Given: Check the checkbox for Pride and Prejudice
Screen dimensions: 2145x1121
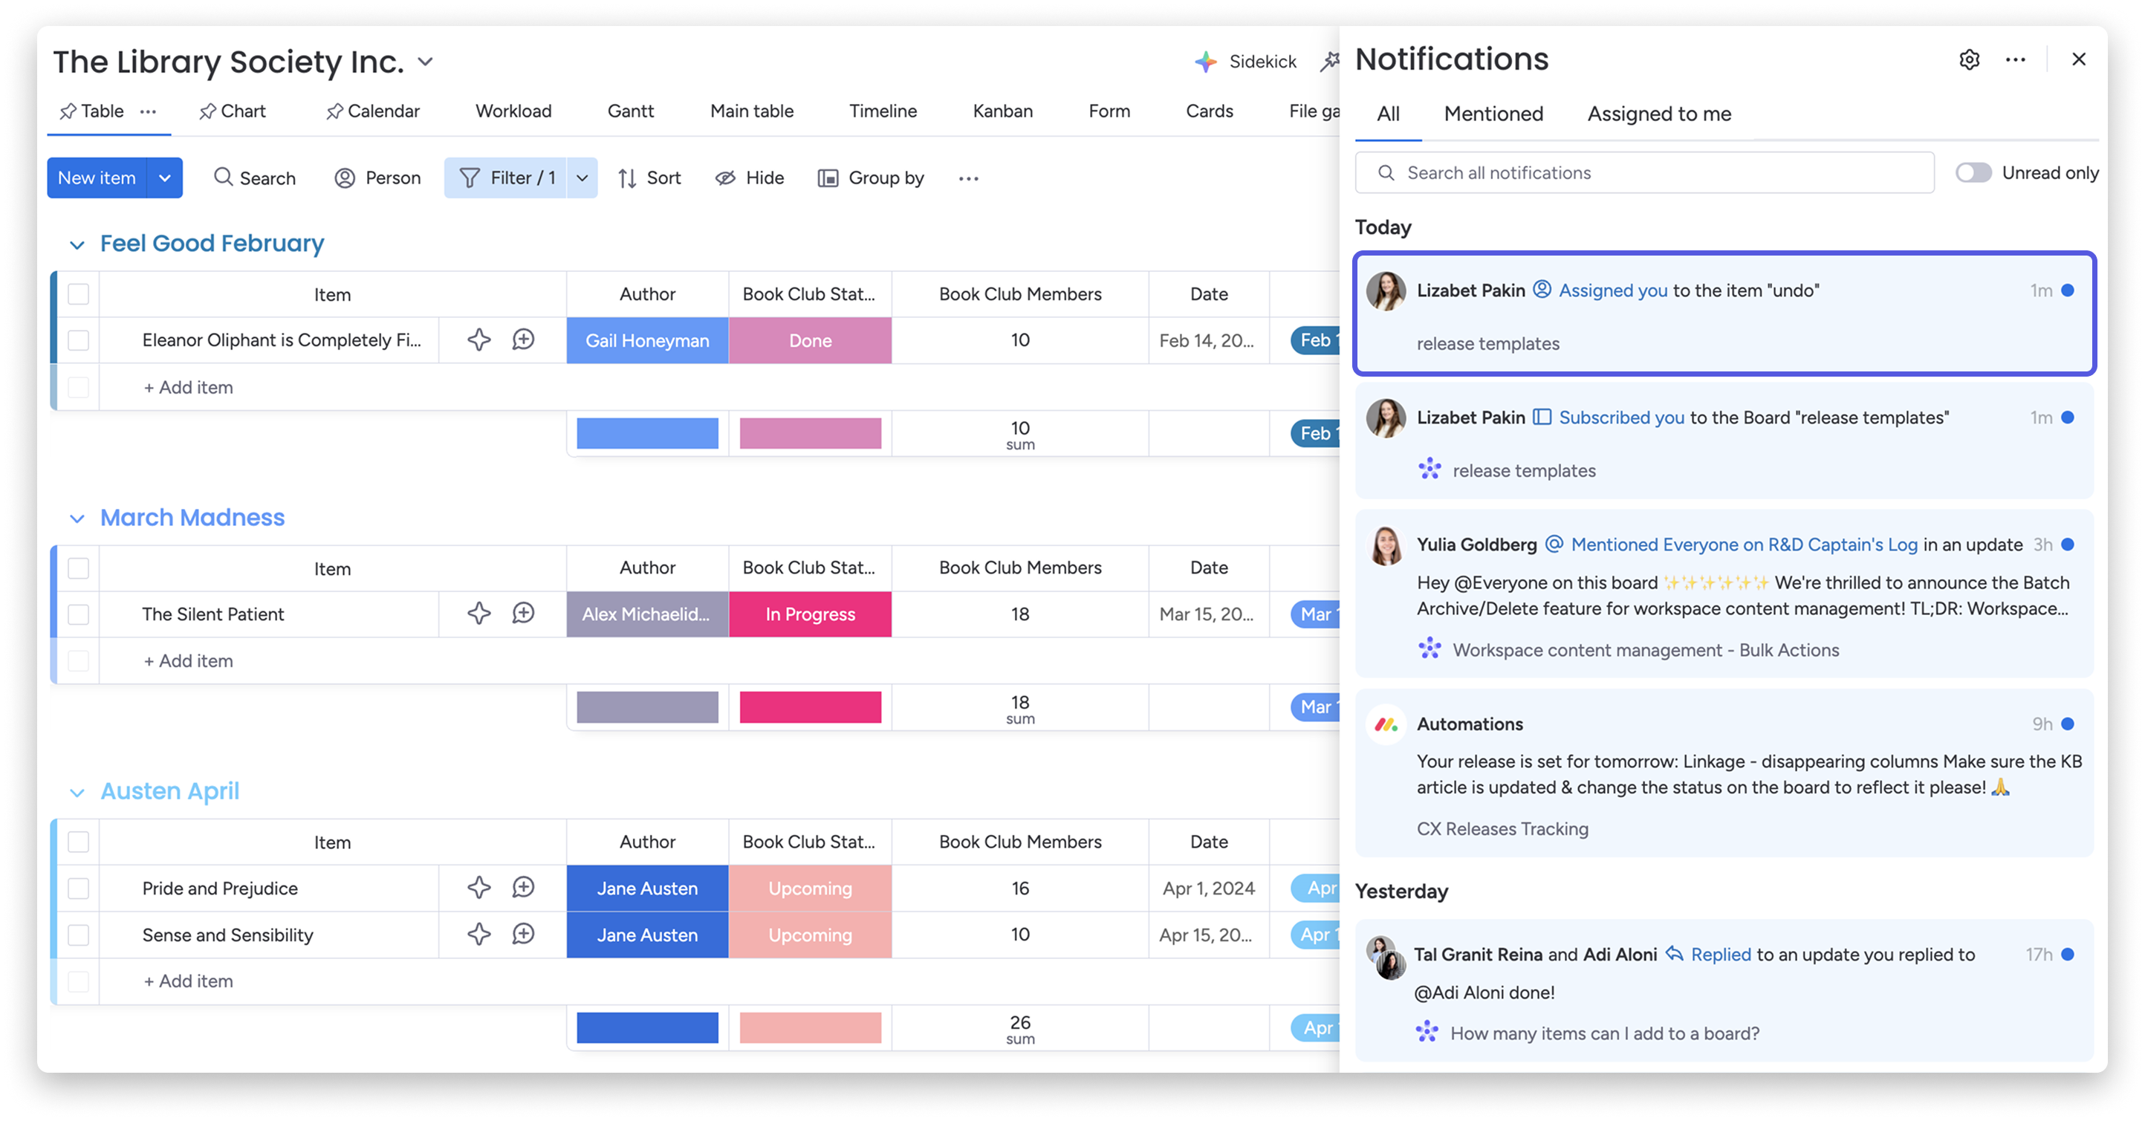Looking at the screenshot, I should tap(77, 888).
